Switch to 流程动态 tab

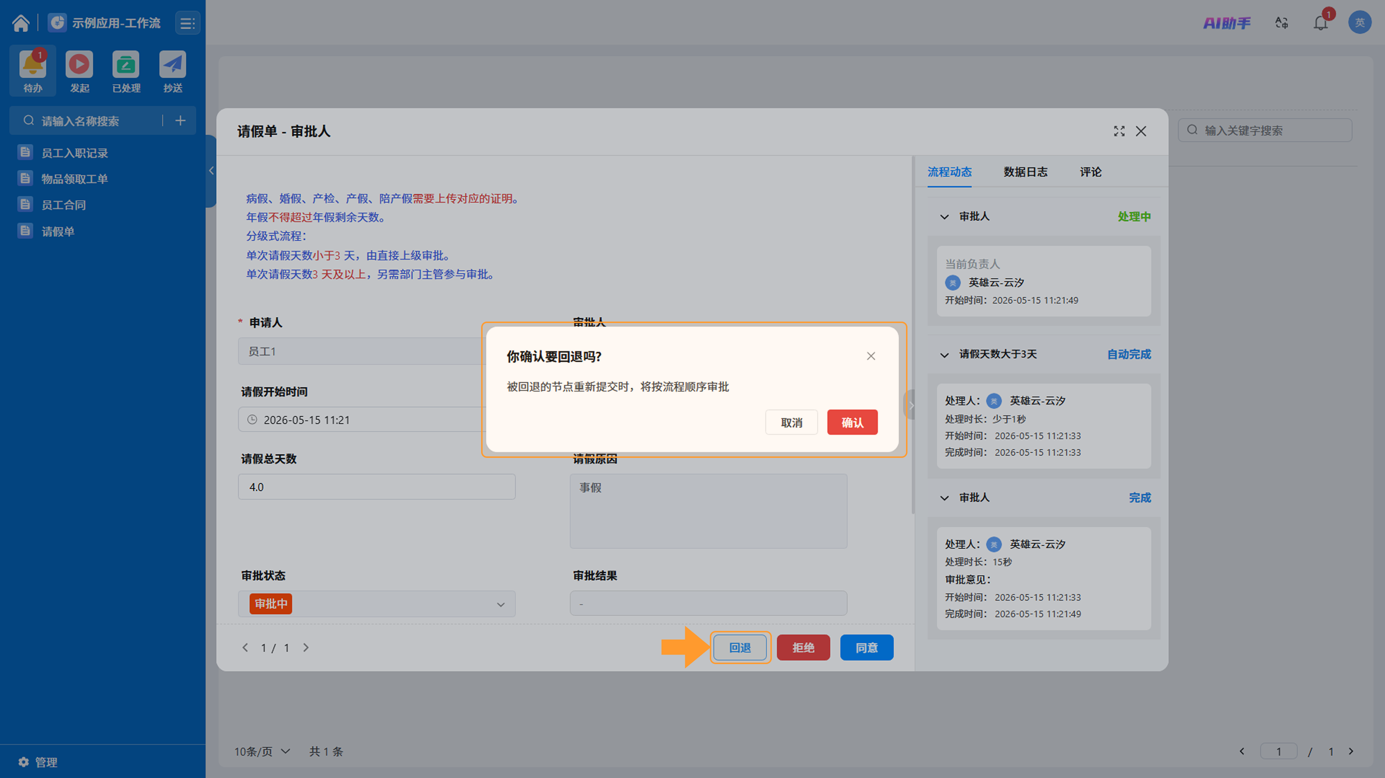950,172
